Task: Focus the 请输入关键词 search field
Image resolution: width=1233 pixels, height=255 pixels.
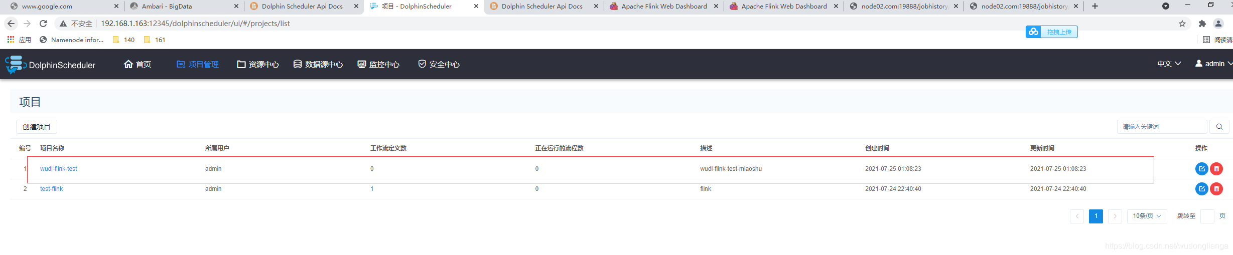Action: coord(1161,127)
